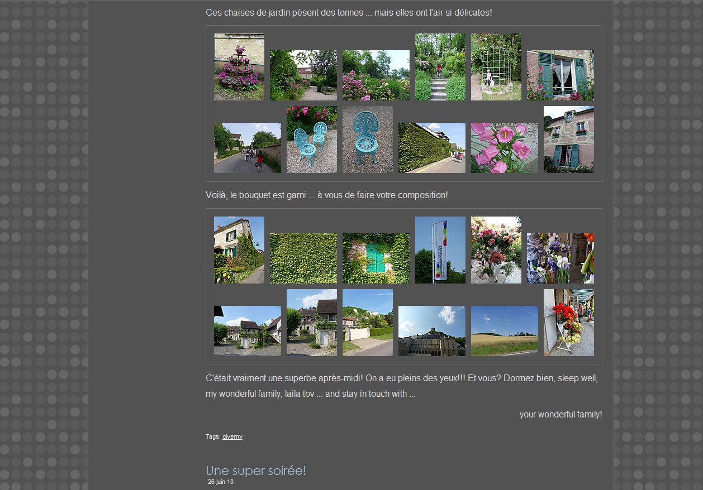Viewport: 703px width, 490px height.
Task: Open the castle on the hill photo
Action: [431, 331]
